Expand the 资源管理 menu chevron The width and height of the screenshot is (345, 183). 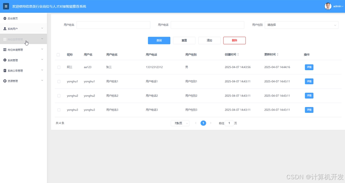click(x=42, y=80)
